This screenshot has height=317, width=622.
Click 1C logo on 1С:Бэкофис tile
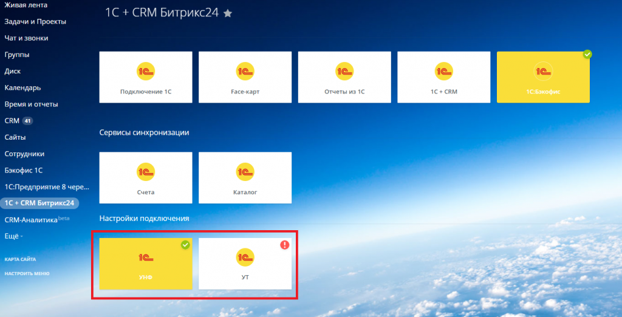click(x=543, y=72)
